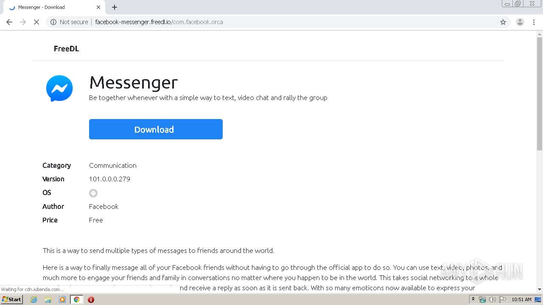Screen dimensions: 543x305
Task: Open a new browser tab
Action: click(115, 7)
